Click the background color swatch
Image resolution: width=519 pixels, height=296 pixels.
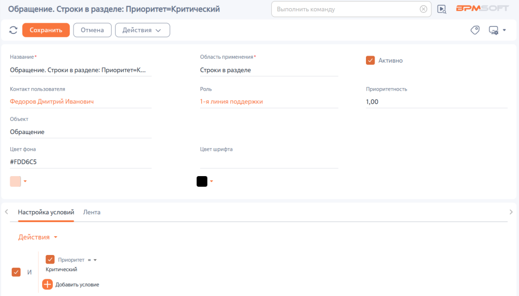15,181
